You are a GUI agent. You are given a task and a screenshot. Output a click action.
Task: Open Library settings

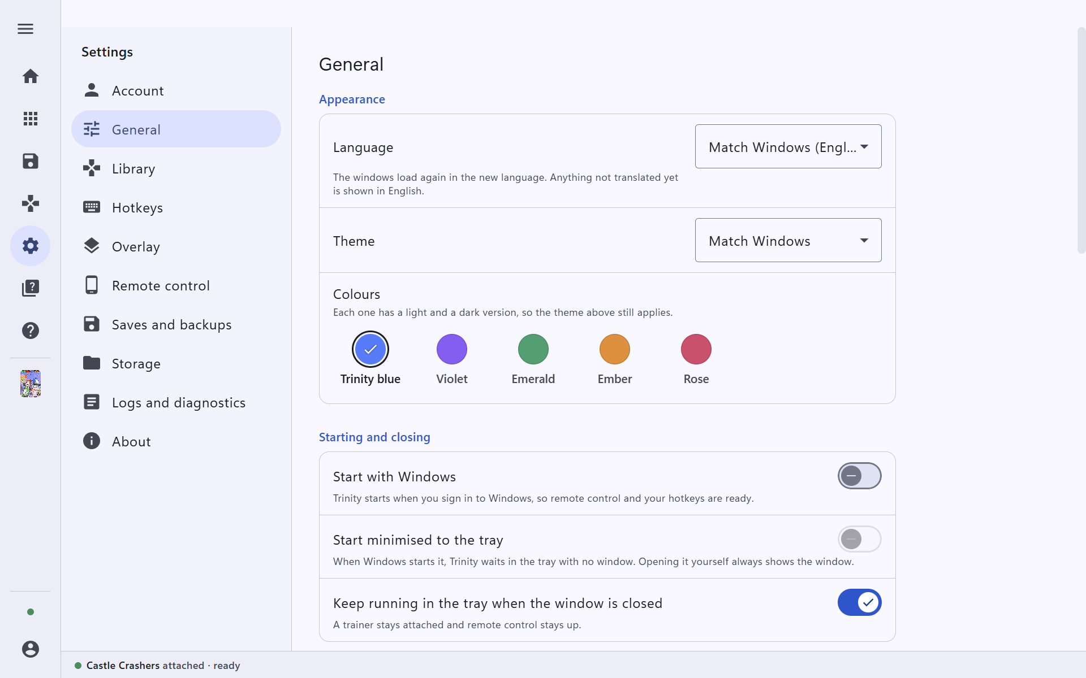coord(176,168)
